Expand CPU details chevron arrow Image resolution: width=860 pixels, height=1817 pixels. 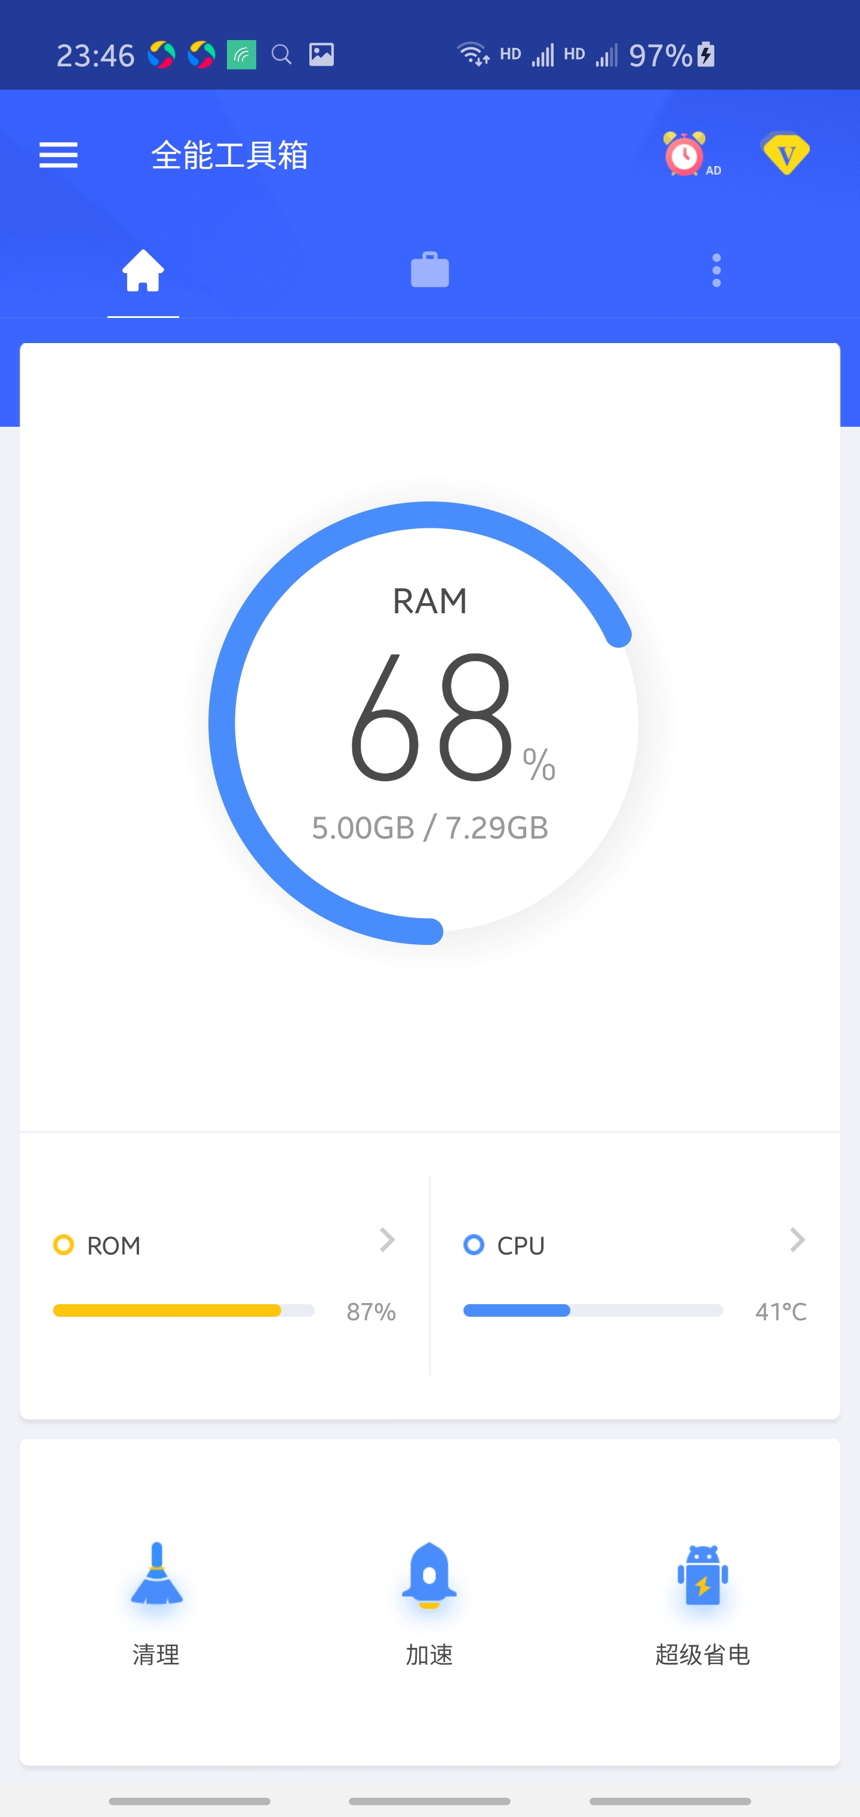[797, 1239]
